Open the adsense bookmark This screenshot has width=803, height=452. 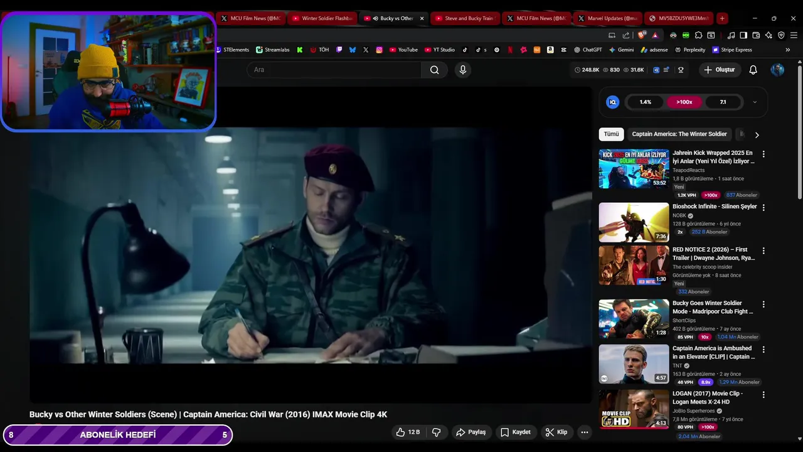[654, 50]
